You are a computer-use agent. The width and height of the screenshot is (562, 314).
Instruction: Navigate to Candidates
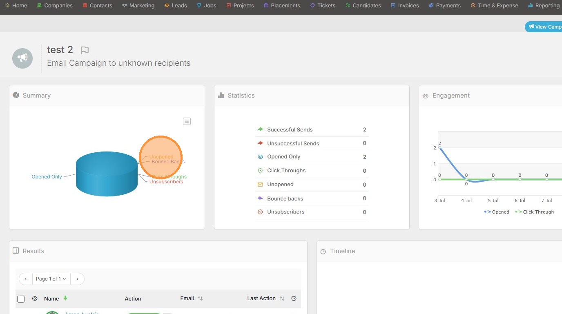click(363, 5)
